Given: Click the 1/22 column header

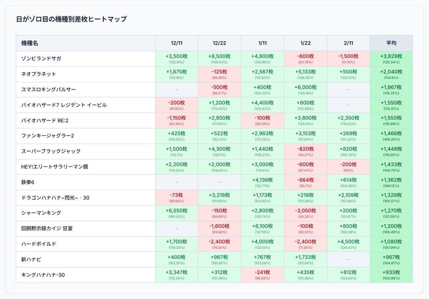Looking at the screenshot, I should point(305,43).
